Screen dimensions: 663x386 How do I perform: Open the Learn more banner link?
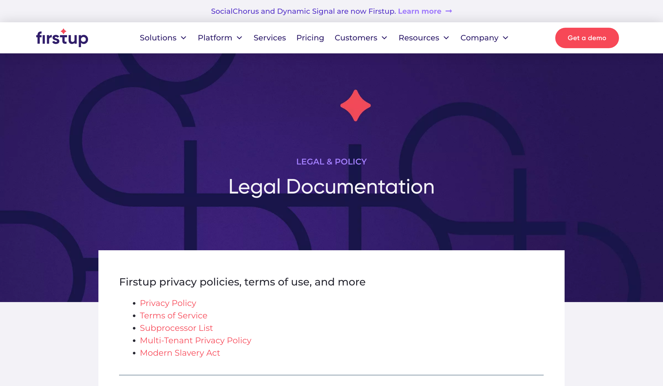[419, 11]
